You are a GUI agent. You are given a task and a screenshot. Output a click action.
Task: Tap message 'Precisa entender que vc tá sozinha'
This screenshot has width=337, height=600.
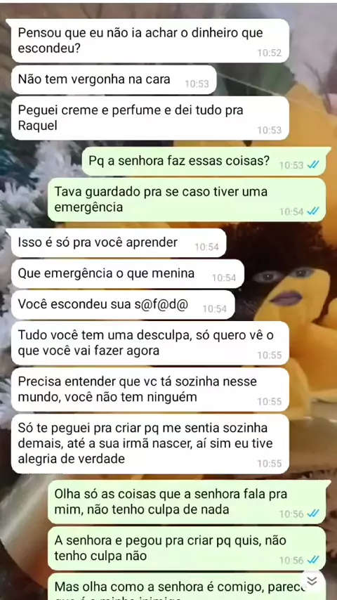click(150, 389)
